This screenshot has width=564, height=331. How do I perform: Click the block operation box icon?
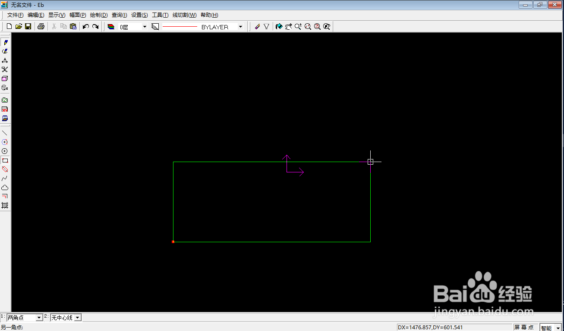point(5,78)
